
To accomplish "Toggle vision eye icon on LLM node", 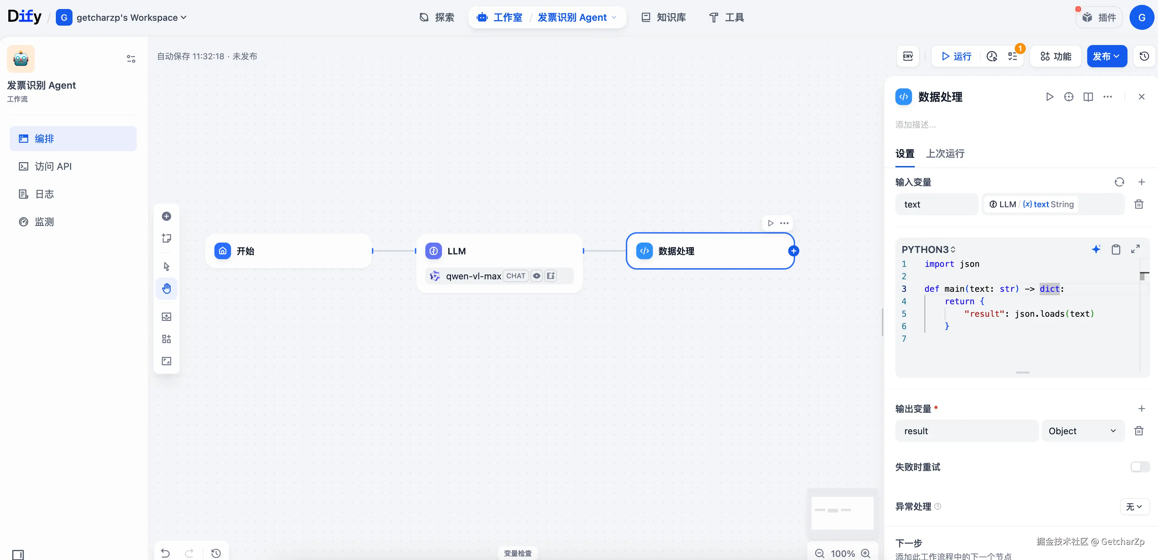I will tap(537, 276).
